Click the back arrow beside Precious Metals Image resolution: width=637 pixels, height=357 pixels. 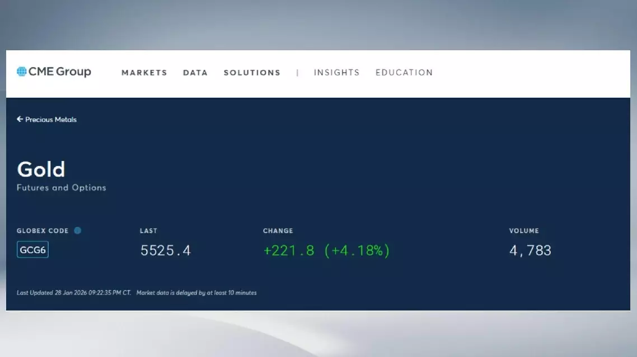coord(20,119)
